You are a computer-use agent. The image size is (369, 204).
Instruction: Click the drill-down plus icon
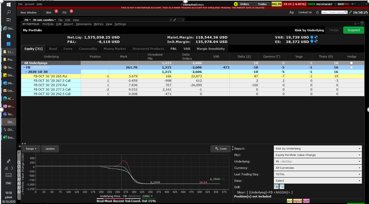276,187
